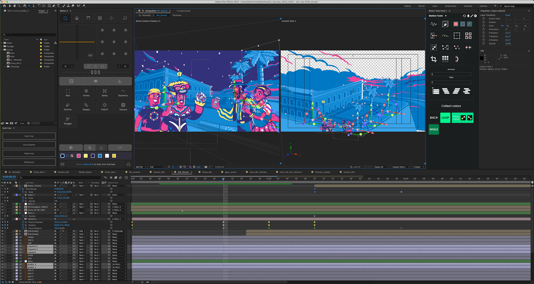The width and height of the screenshot is (534, 284).
Task: Click the wave/wiggle icon in Motion Tools
Action: coord(434,24)
